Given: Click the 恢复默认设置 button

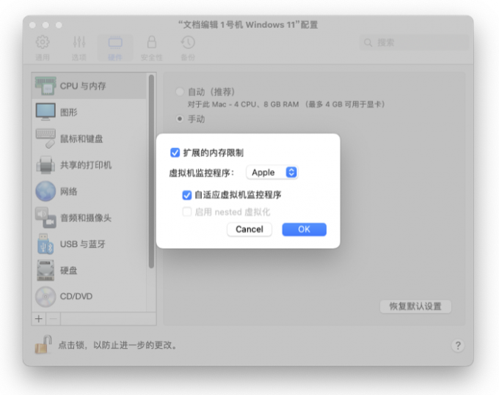Looking at the screenshot, I should [x=415, y=306].
